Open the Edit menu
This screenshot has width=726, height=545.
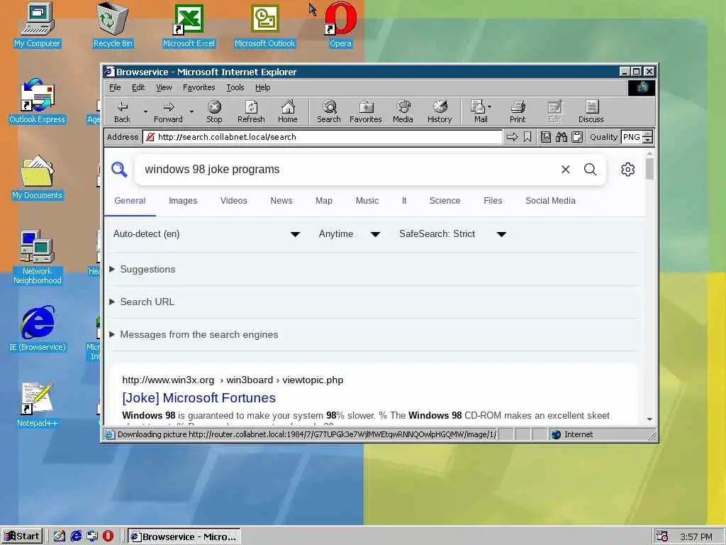(x=138, y=87)
